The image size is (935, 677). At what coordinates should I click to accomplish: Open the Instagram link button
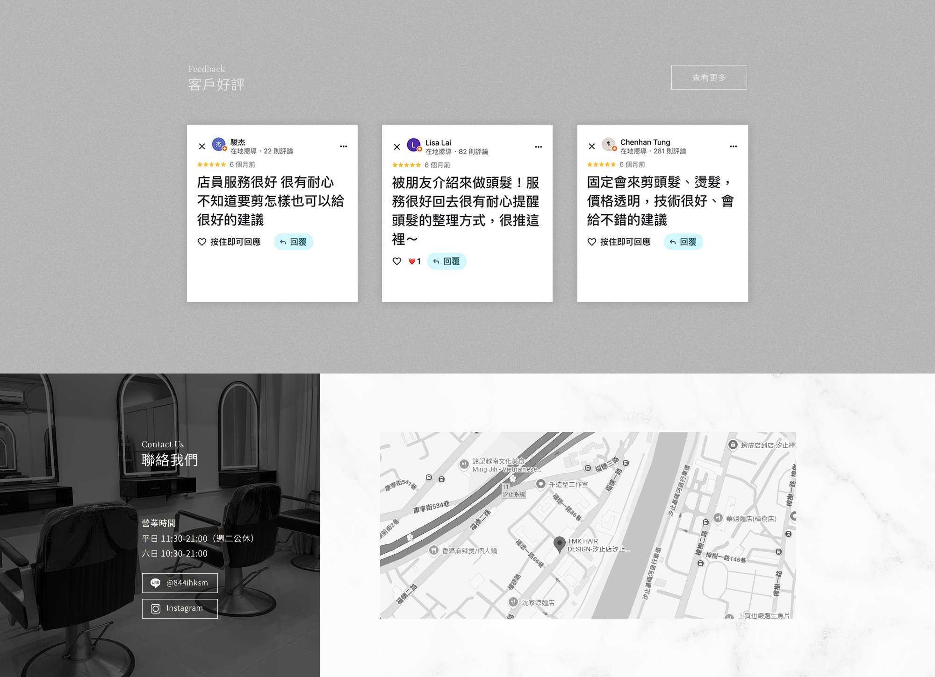click(x=180, y=609)
